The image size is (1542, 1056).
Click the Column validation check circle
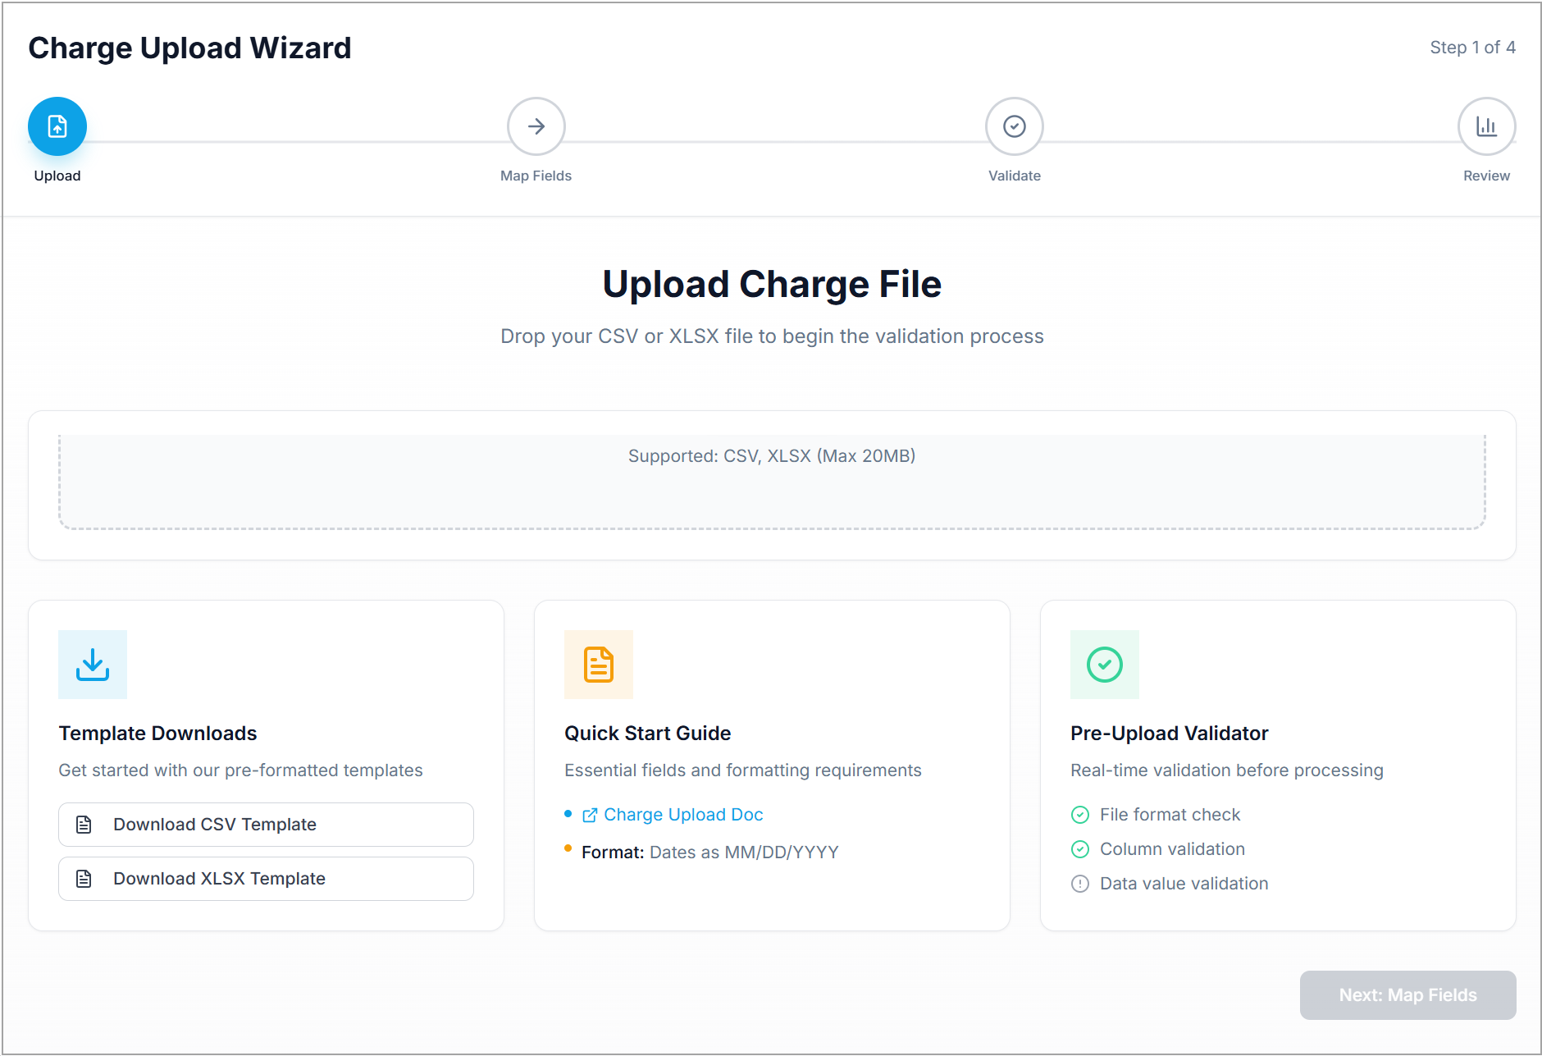click(x=1080, y=849)
